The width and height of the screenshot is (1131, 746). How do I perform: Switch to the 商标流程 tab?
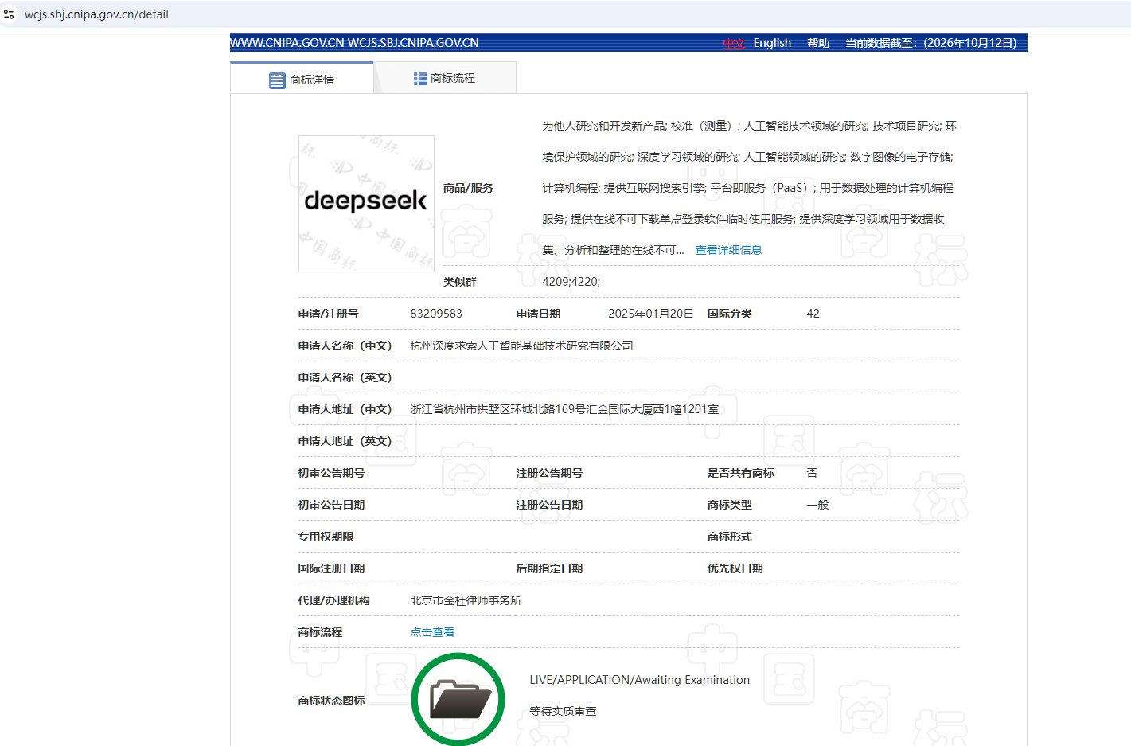[445, 78]
